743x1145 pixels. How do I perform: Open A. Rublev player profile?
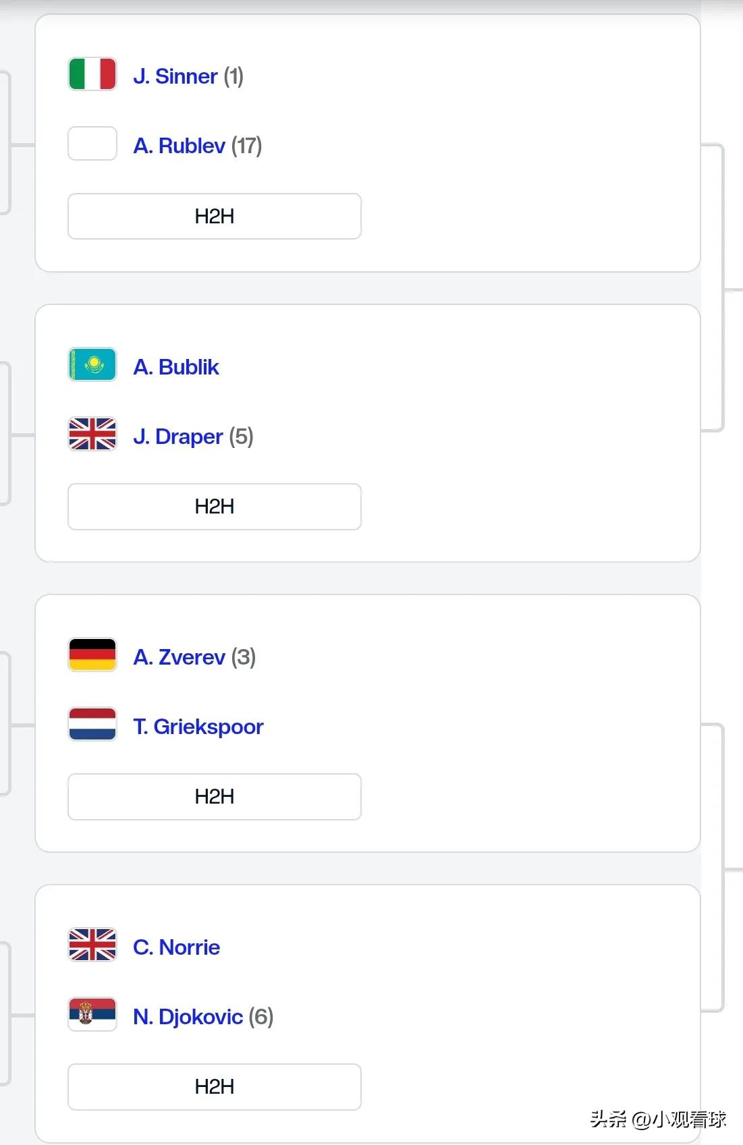click(x=180, y=146)
